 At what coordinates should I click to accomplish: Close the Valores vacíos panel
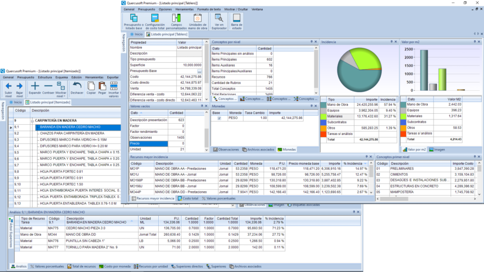[x=206, y=106]
